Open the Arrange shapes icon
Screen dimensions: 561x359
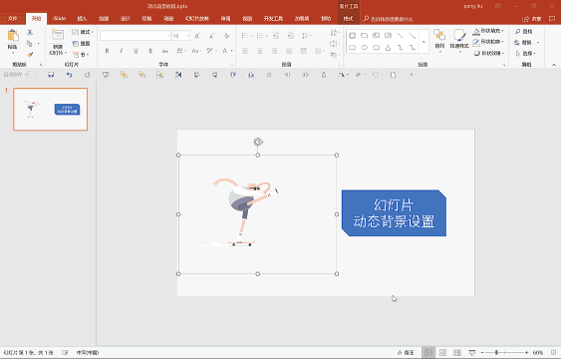439,39
